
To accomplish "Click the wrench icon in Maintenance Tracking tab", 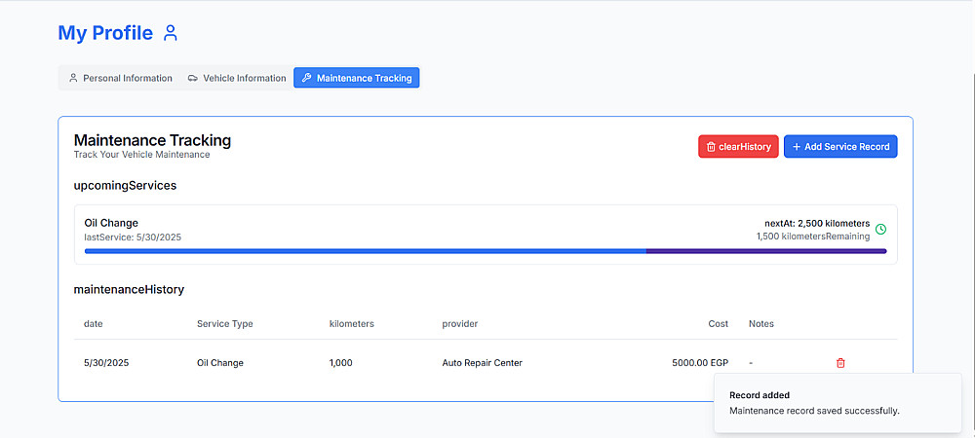I will (x=306, y=78).
